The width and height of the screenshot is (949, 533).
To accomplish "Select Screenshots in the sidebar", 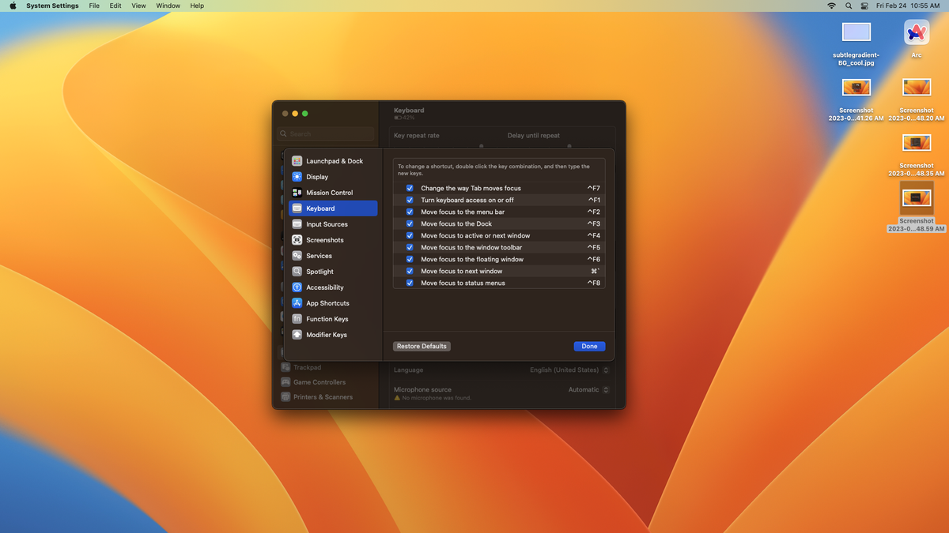I will pyautogui.click(x=323, y=239).
